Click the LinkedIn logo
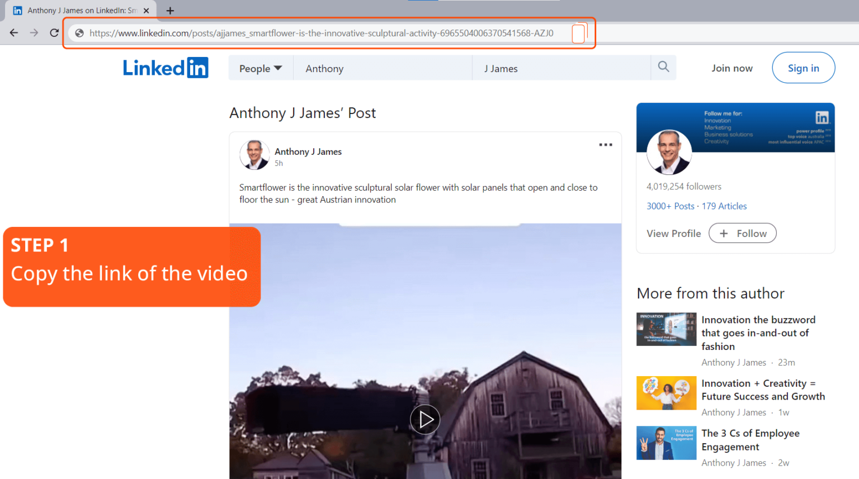Image resolution: width=859 pixels, height=479 pixels. [166, 67]
